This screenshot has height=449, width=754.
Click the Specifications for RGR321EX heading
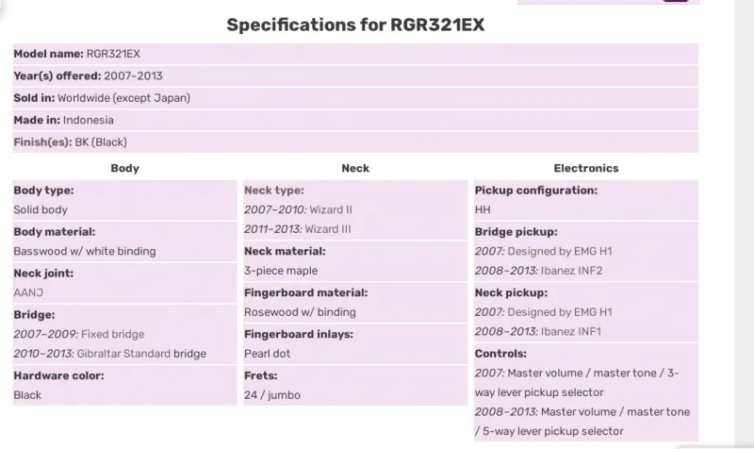[x=355, y=25]
